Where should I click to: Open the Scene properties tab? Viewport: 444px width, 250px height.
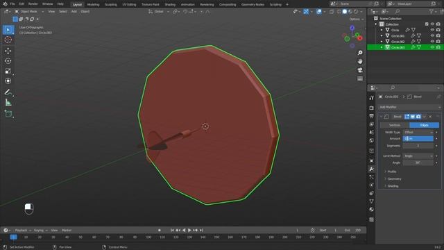coord(372,133)
